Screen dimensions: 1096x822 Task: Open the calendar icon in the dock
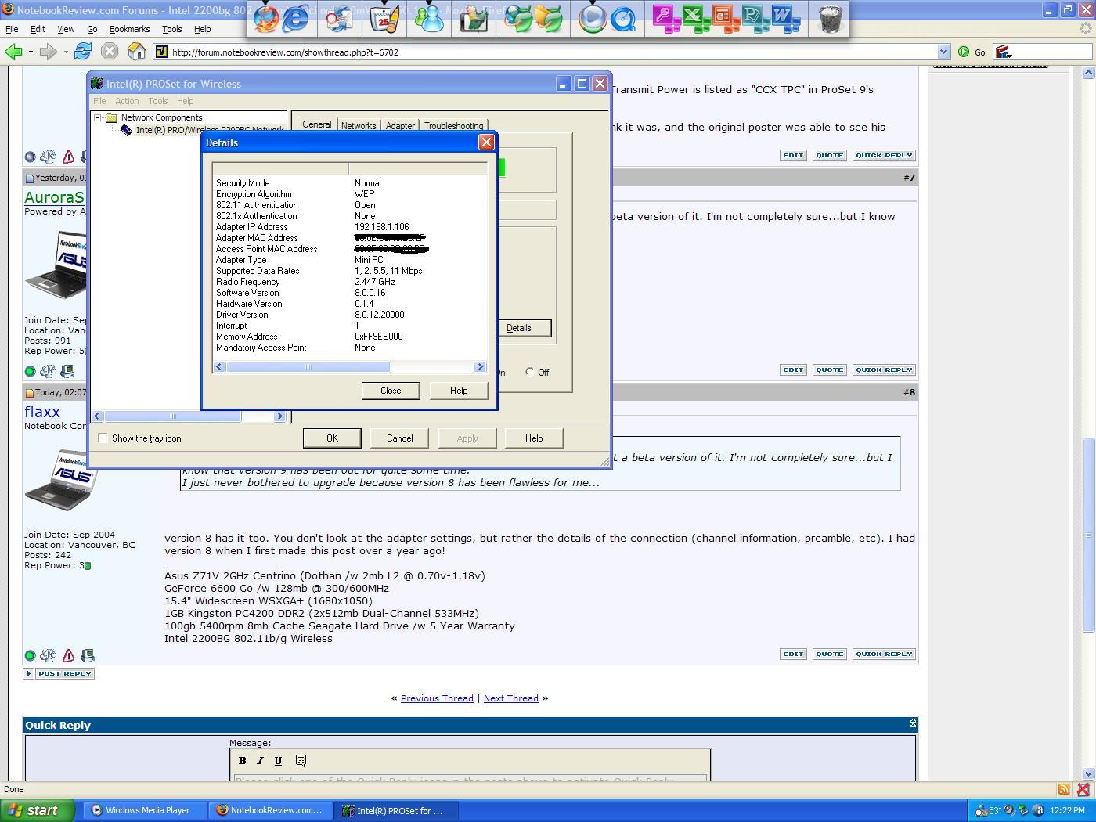click(x=384, y=17)
